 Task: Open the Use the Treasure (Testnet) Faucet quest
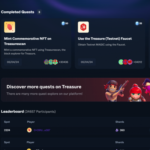[105, 38]
